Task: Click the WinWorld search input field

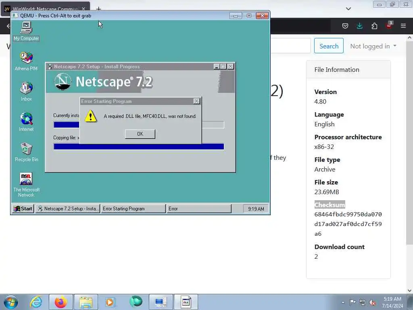Action: click(x=290, y=46)
